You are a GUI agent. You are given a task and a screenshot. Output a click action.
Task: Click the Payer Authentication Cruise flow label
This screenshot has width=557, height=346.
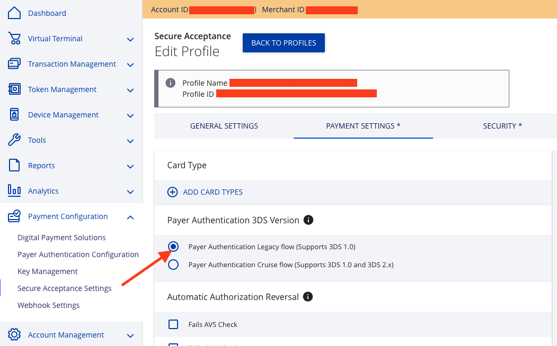[x=291, y=265]
